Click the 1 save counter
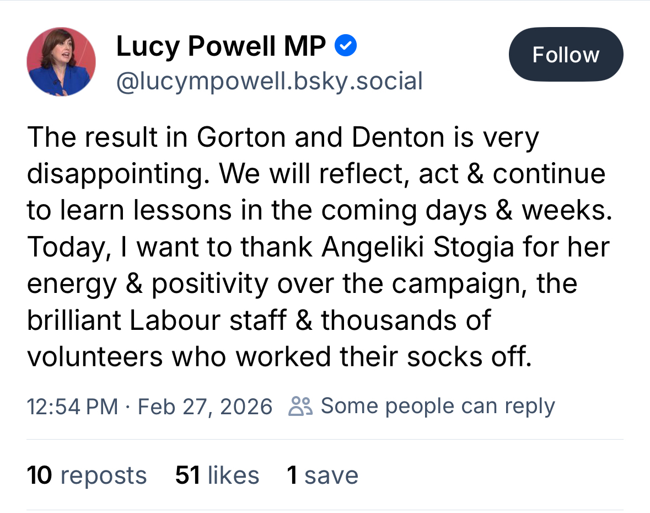The image size is (650, 513). (322, 475)
